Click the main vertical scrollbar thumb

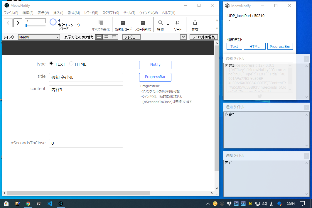point(217,108)
